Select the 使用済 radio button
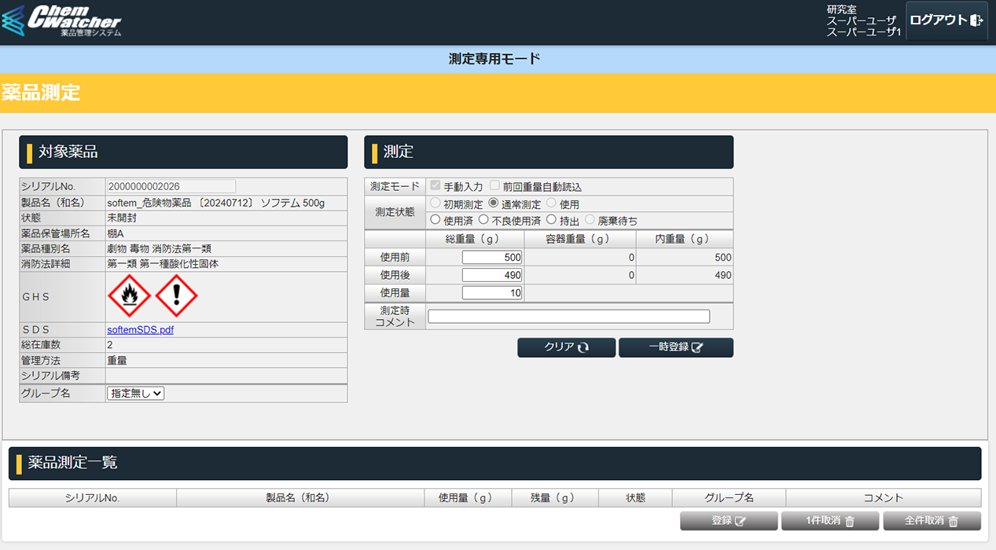Viewport: 996px width, 550px height. pos(436,220)
